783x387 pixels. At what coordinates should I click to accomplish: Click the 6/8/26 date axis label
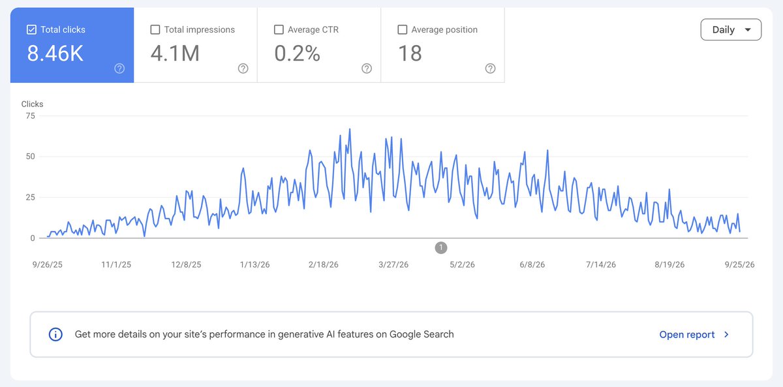pos(532,264)
